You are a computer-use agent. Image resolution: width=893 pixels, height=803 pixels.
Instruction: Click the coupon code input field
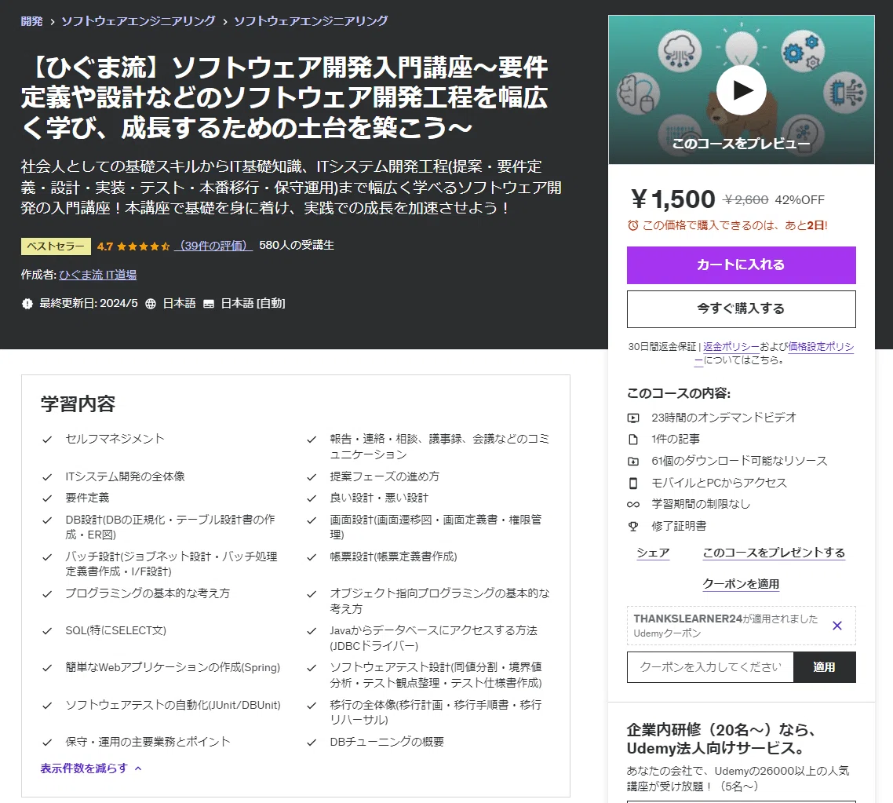(710, 667)
